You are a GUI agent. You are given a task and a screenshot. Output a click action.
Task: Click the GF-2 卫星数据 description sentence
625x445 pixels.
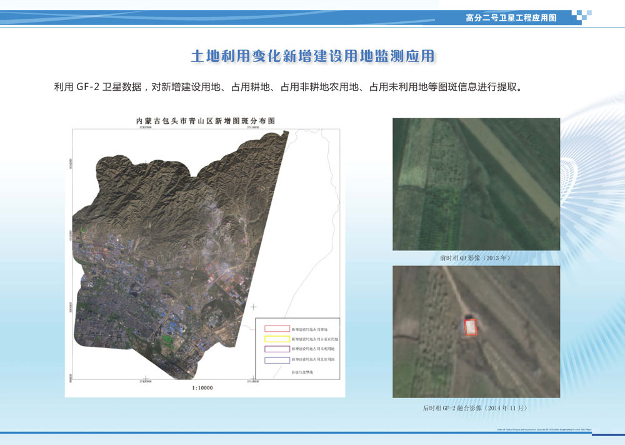click(288, 86)
